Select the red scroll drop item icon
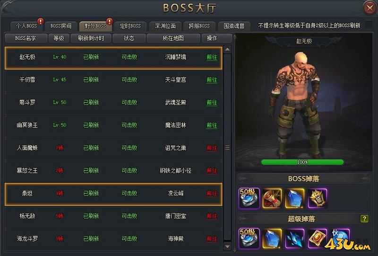Image resolution: width=378 pixels, height=256 pixels. click(272, 198)
